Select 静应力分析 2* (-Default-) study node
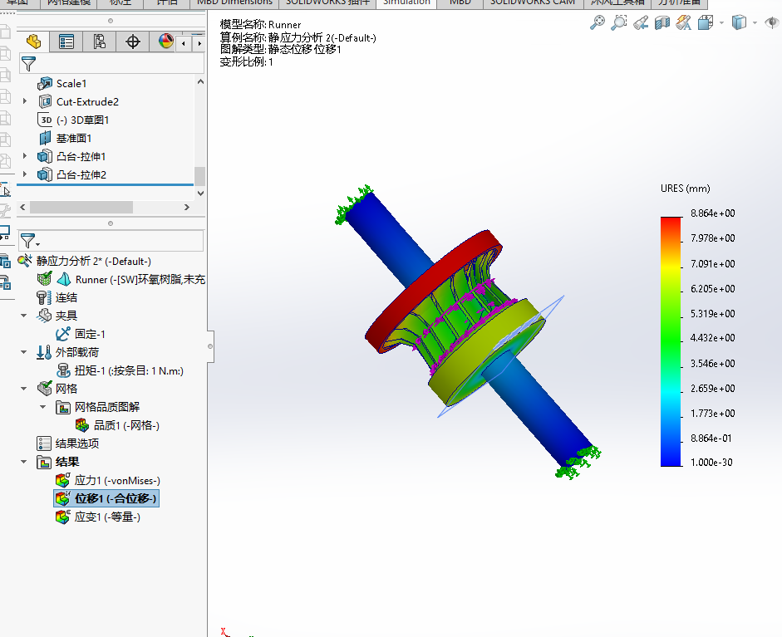 click(x=93, y=261)
